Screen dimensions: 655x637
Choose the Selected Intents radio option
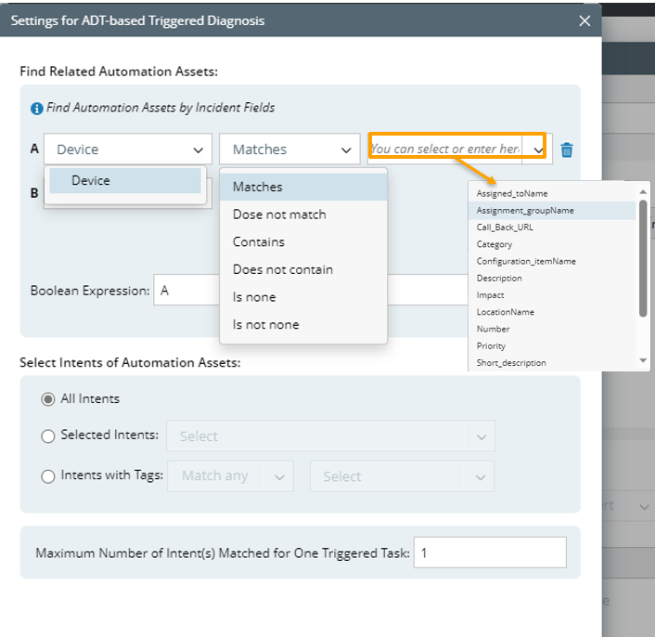pyautogui.click(x=48, y=435)
